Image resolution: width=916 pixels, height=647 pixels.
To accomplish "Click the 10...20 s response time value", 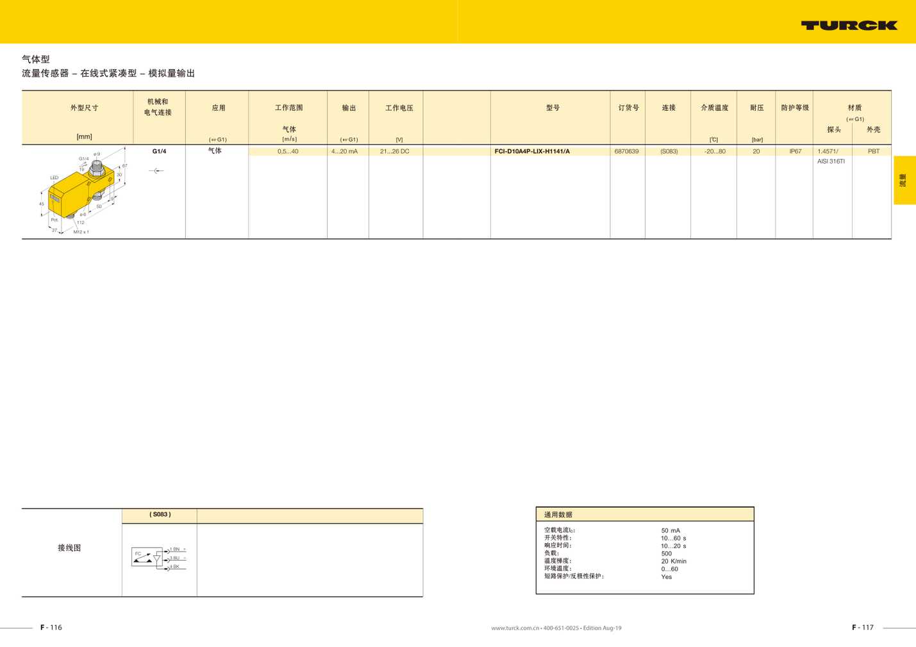I will 674,546.
